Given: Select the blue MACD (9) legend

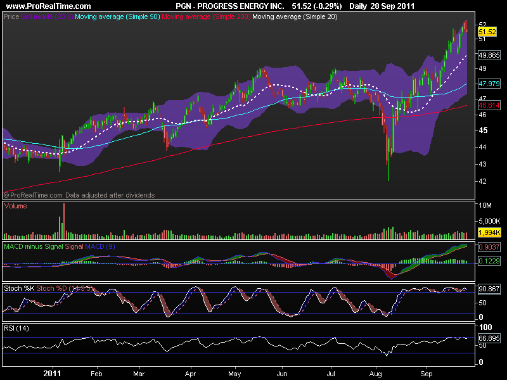Looking at the screenshot, I should [100, 246].
